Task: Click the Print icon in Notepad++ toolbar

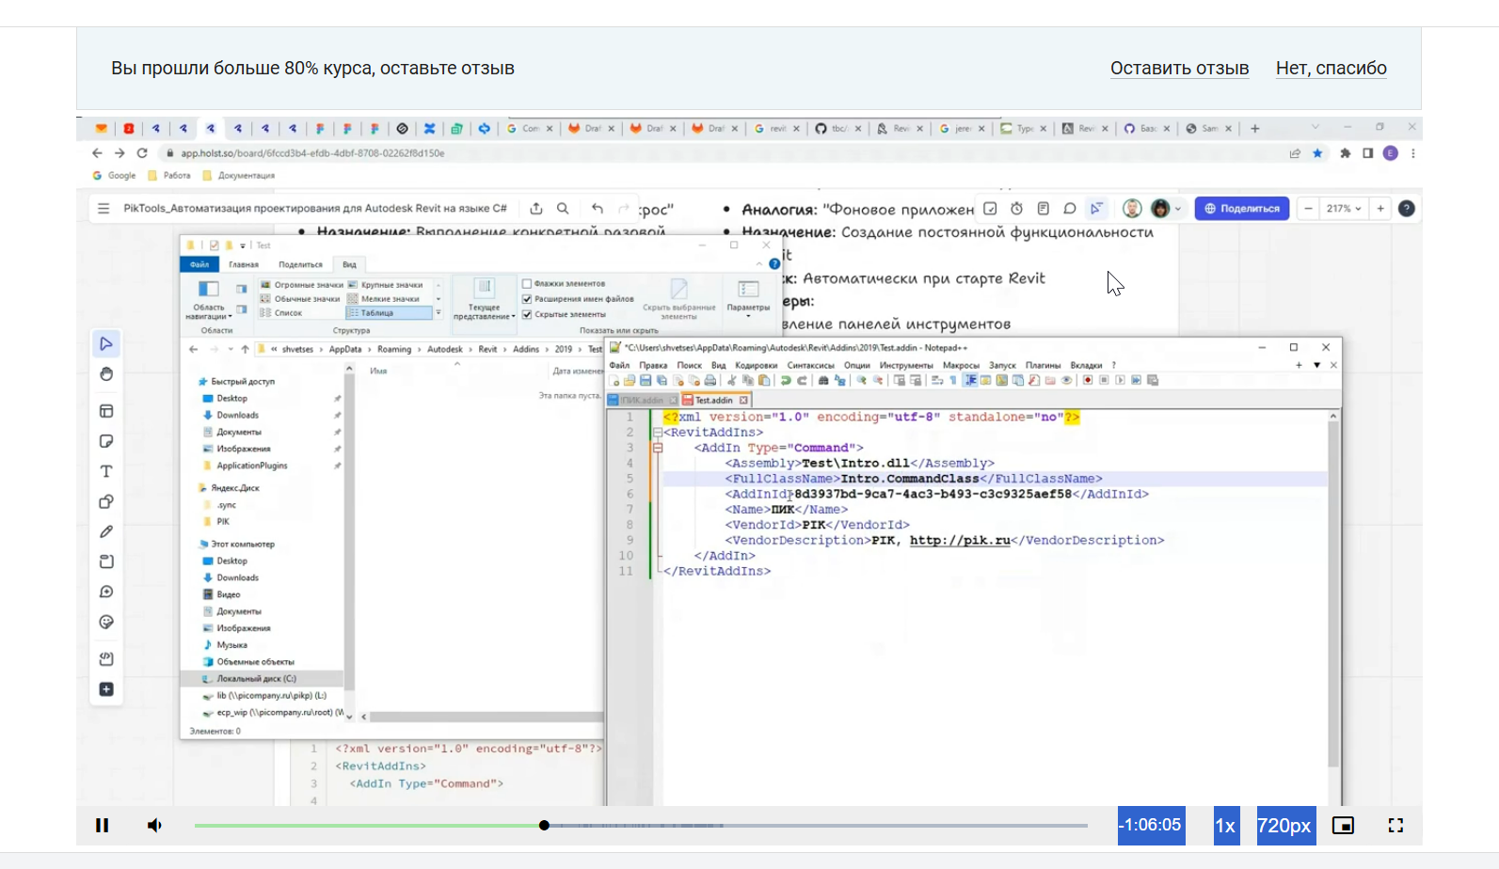Action: (x=710, y=381)
